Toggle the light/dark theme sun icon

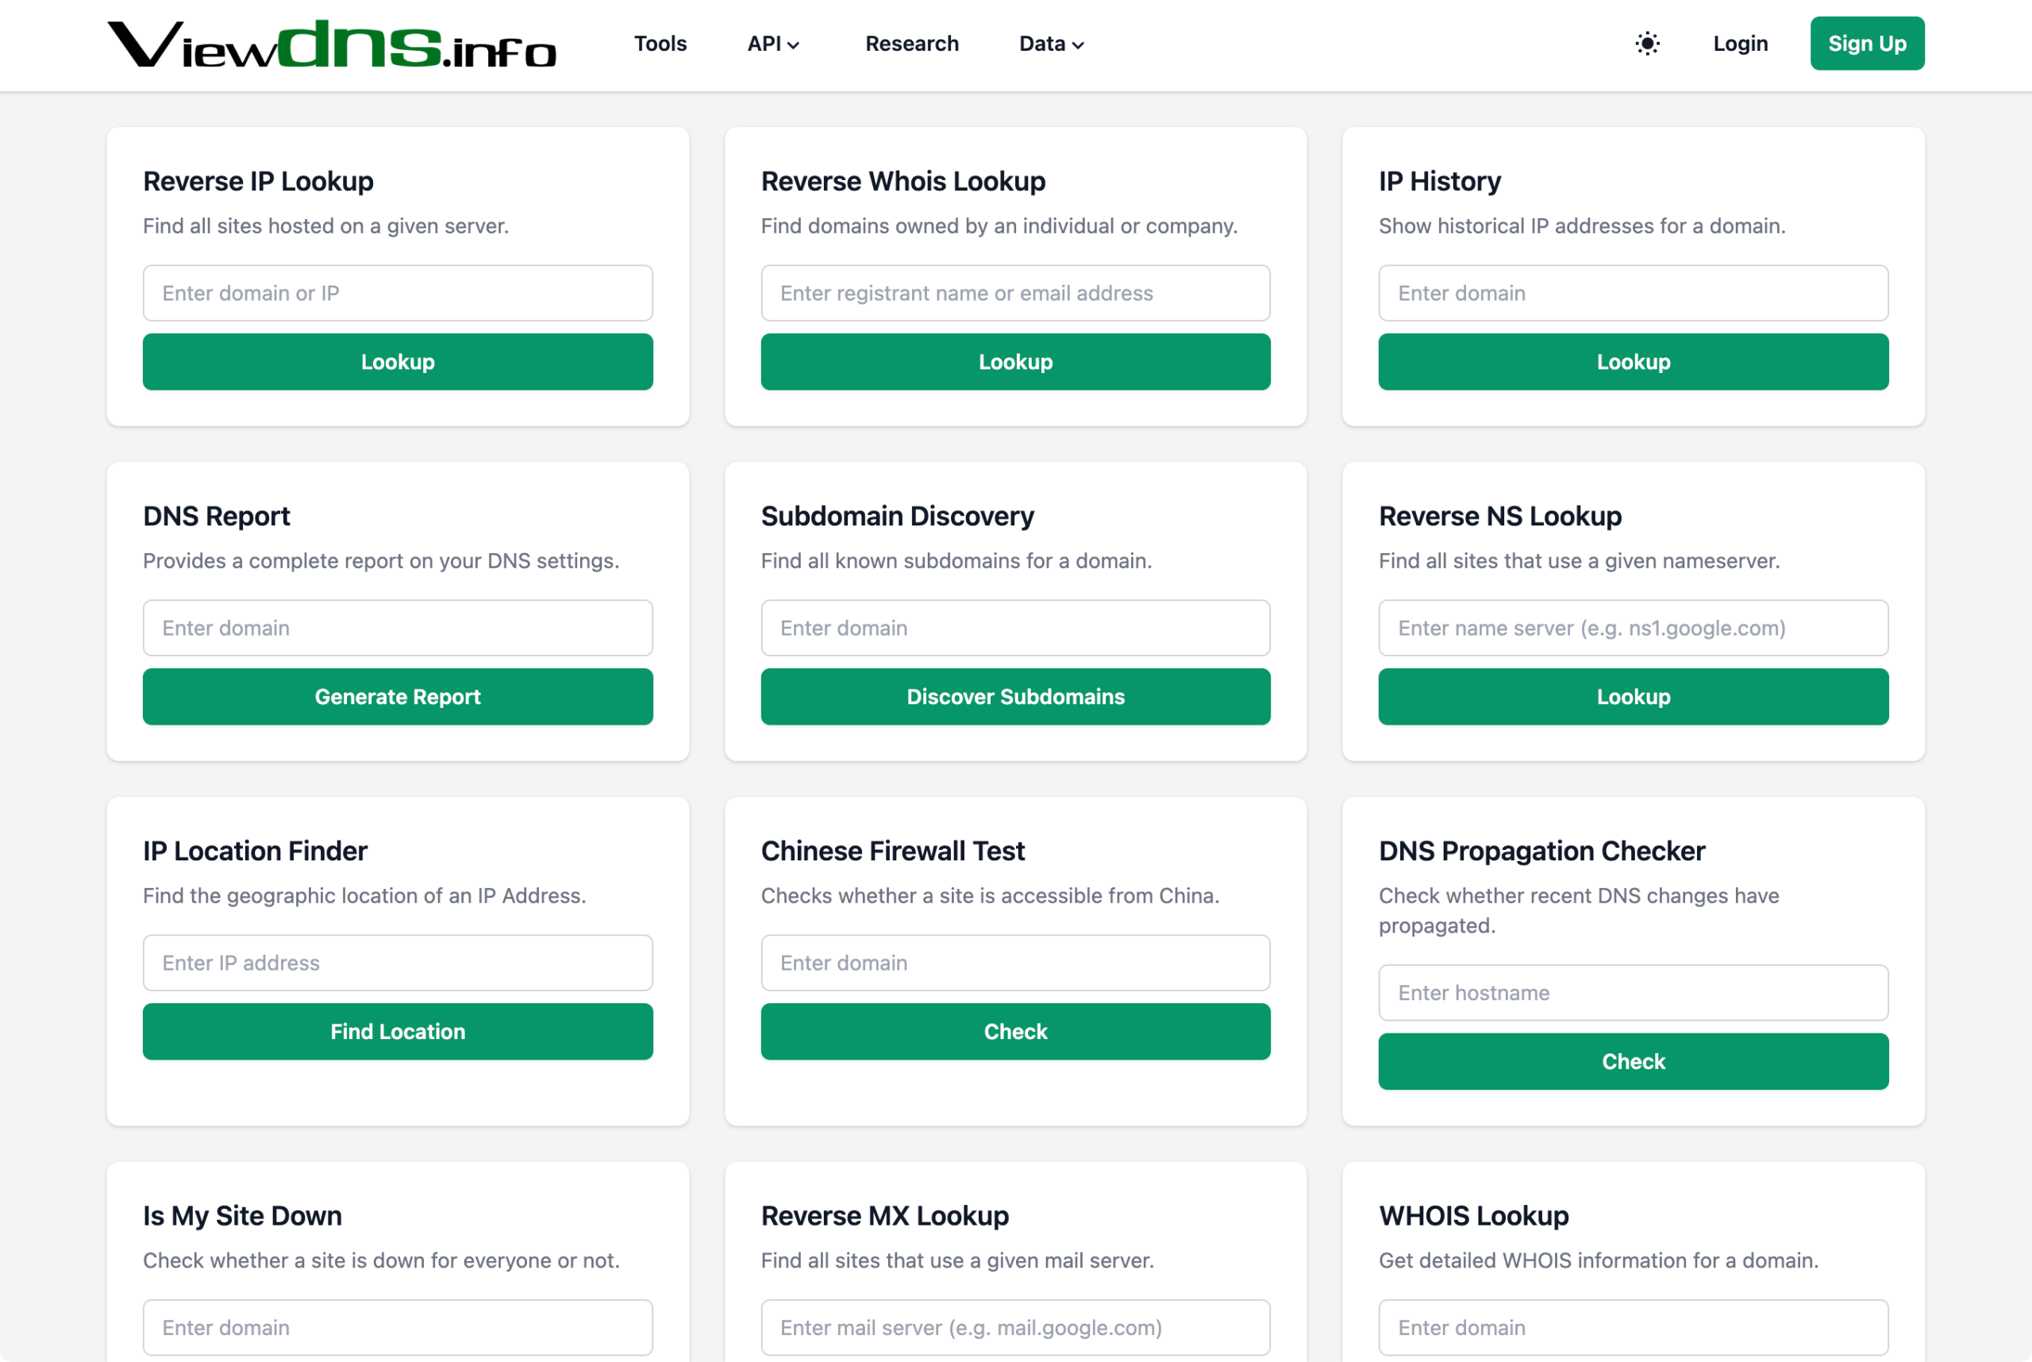click(x=1647, y=44)
